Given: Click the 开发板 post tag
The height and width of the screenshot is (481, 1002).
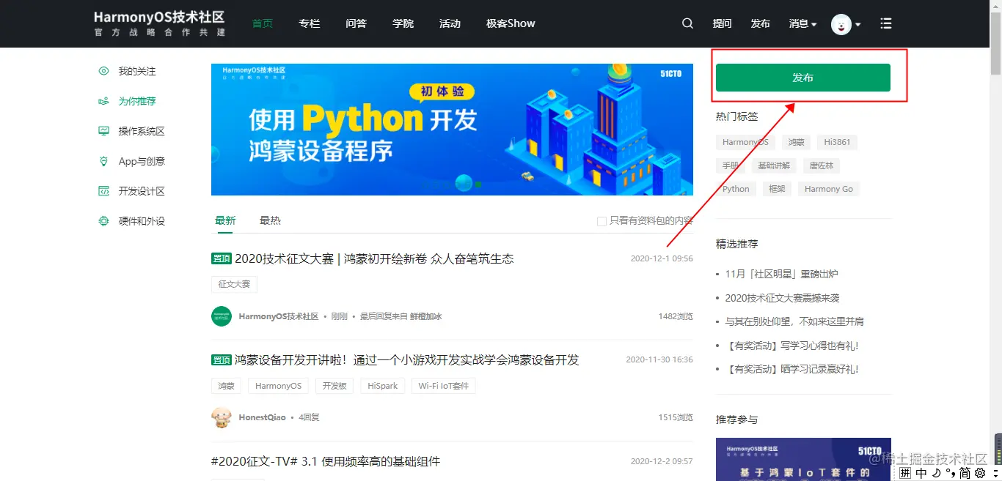Looking at the screenshot, I should [x=334, y=386].
